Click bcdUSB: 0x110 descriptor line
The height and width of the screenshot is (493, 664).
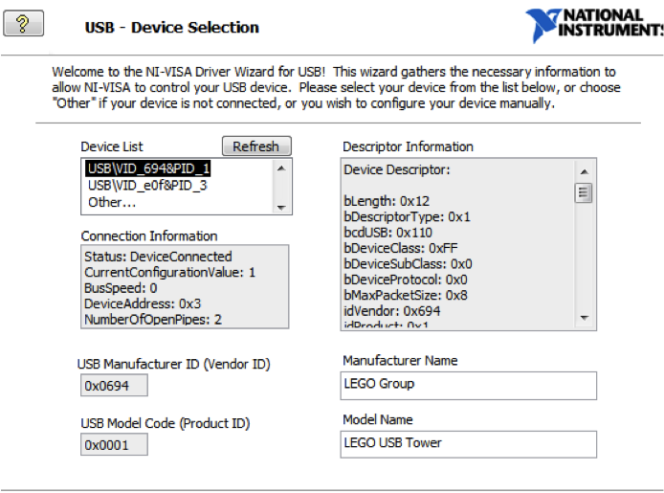pos(387,233)
